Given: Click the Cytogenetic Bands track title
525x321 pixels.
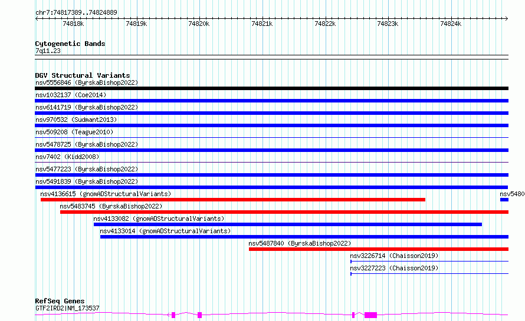Looking at the screenshot, I should pos(70,44).
